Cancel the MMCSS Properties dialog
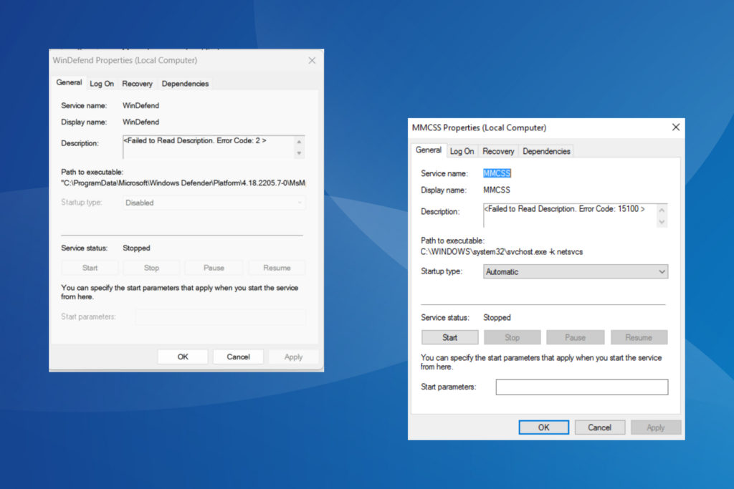The image size is (734, 489). click(x=600, y=427)
